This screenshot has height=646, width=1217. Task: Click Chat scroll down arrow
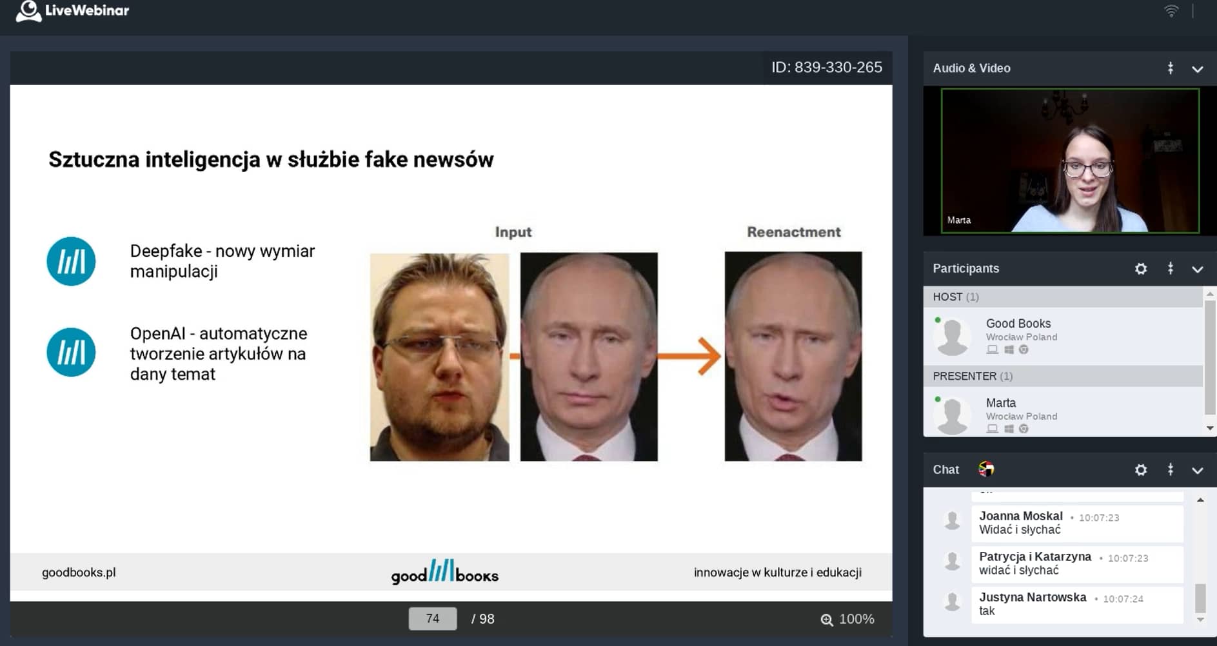pos(1200,620)
